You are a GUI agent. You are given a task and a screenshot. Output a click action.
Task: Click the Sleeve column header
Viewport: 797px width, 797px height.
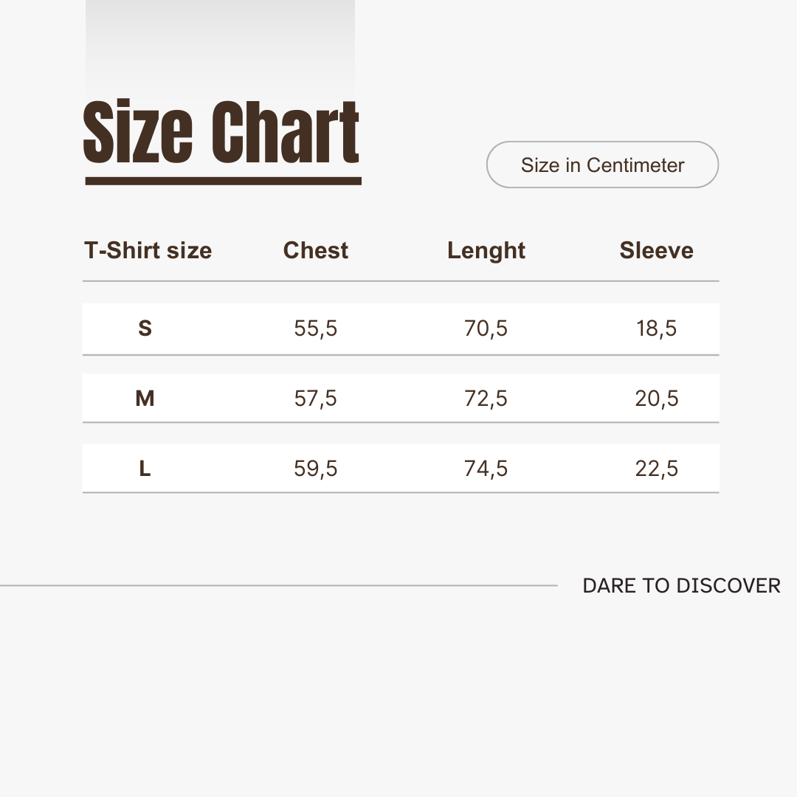point(656,251)
